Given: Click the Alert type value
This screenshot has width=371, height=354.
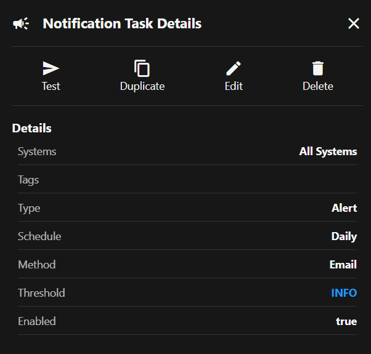Looking at the screenshot, I should 344,208.
